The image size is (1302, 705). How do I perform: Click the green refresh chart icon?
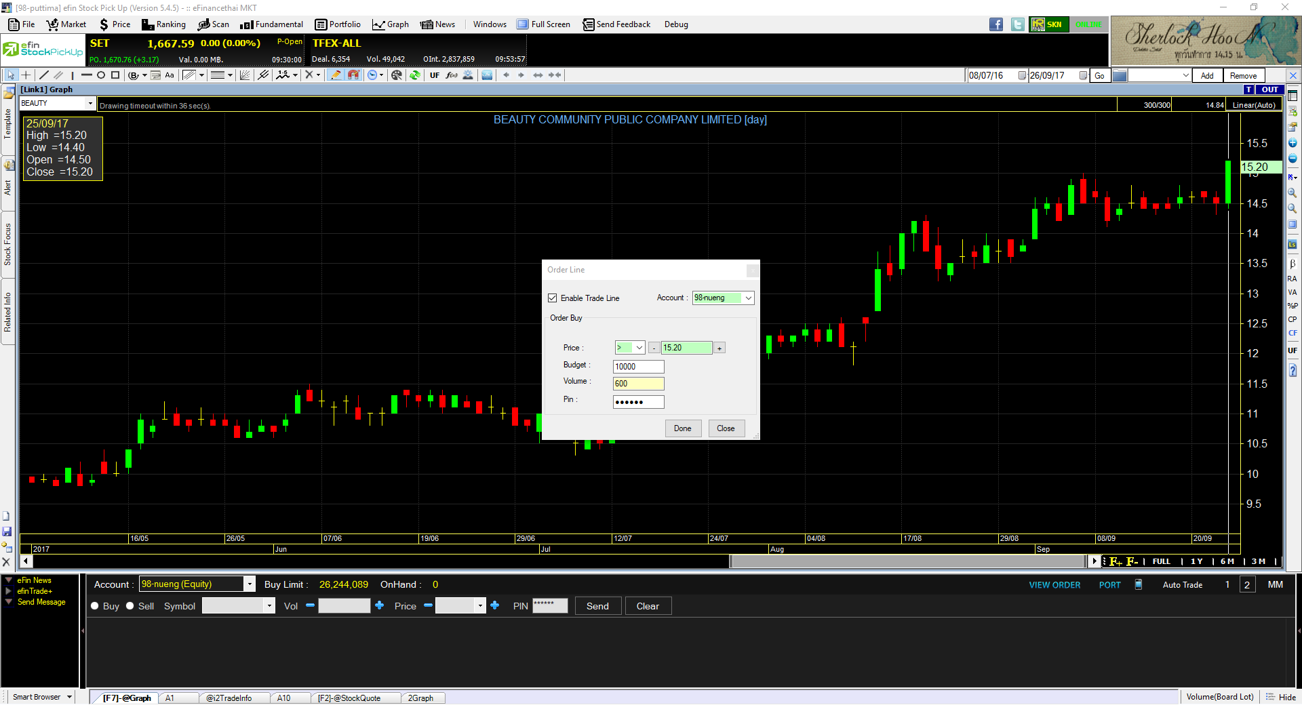pos(414,75)
